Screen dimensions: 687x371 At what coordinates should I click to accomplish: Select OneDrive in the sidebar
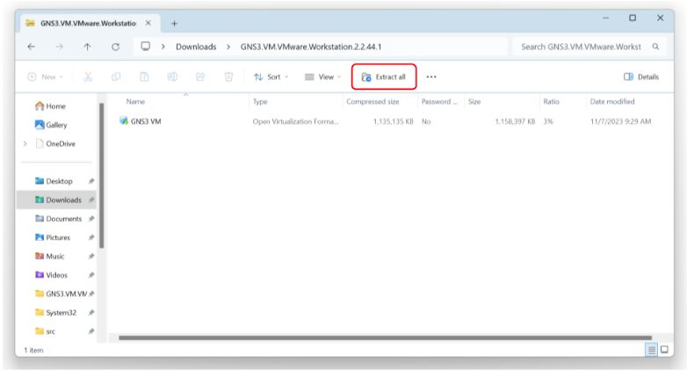point(54,144)
